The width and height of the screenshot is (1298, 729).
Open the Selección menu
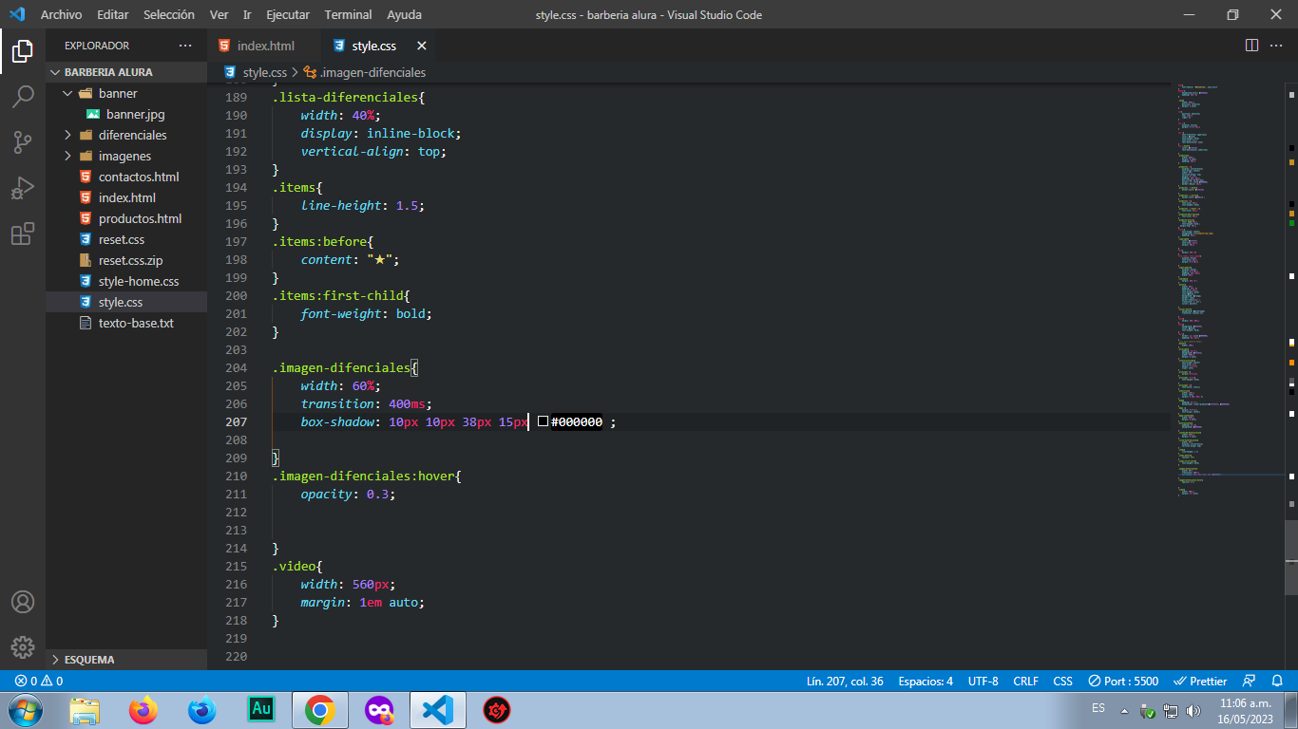pyautogui.click(x=169, y=14)
